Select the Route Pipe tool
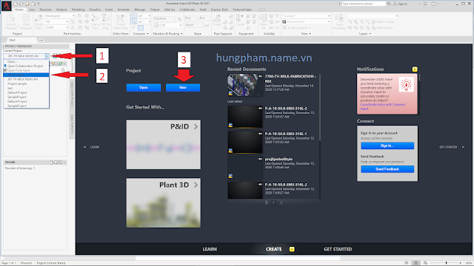 tap(39, 22)
